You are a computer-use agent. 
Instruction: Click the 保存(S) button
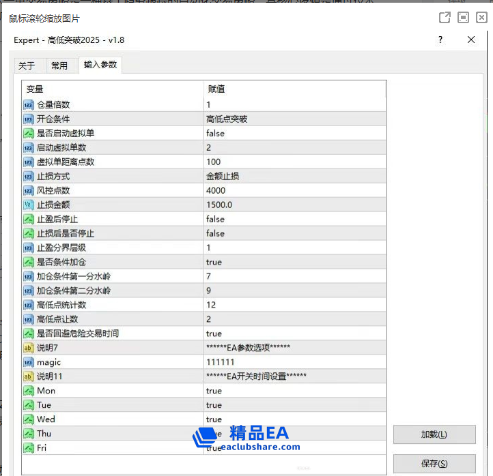tap(434, 464)
